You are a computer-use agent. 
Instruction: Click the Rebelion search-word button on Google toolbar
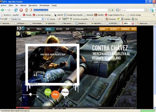(126, 19)
